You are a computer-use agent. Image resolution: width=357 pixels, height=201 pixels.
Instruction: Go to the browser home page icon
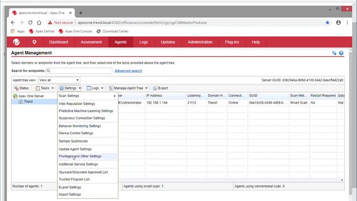tap(39, 23)
